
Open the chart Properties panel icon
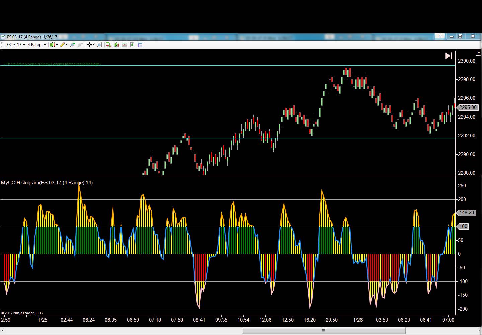(x=140, y=45)
